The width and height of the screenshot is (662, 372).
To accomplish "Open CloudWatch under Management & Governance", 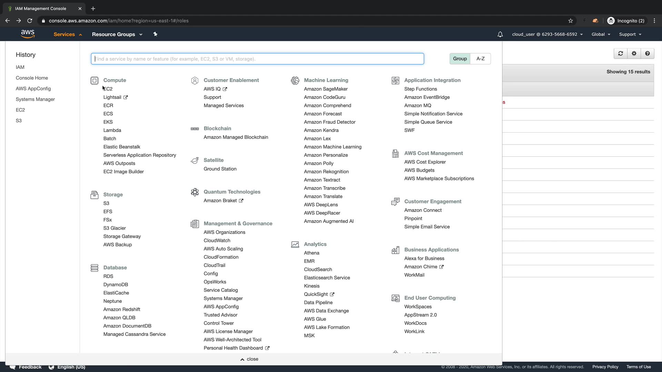I will [x=217, y=240].
